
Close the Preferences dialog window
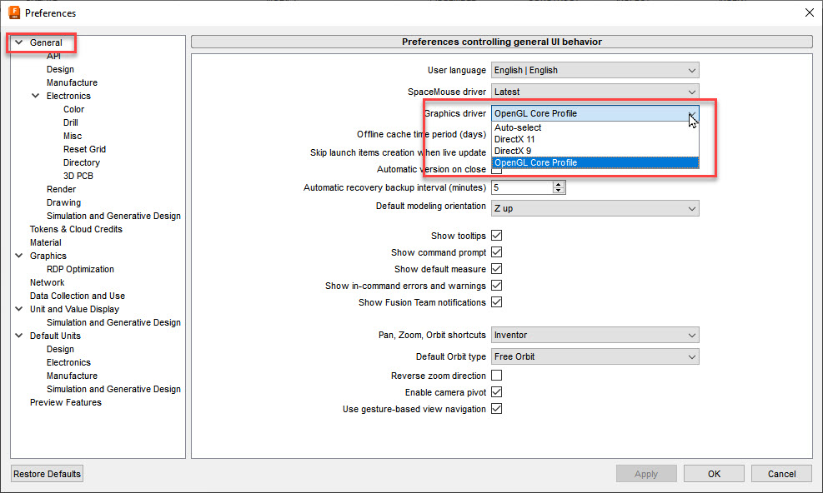tap(810, 12)
